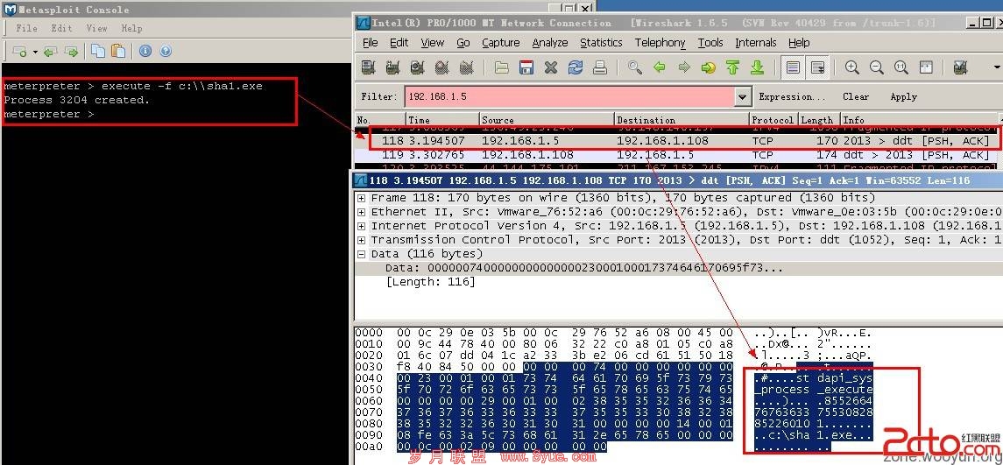Screen dimensions: 1003x465
Task: Switch to next tab in Metasploit Console
Action: point(71,51)
